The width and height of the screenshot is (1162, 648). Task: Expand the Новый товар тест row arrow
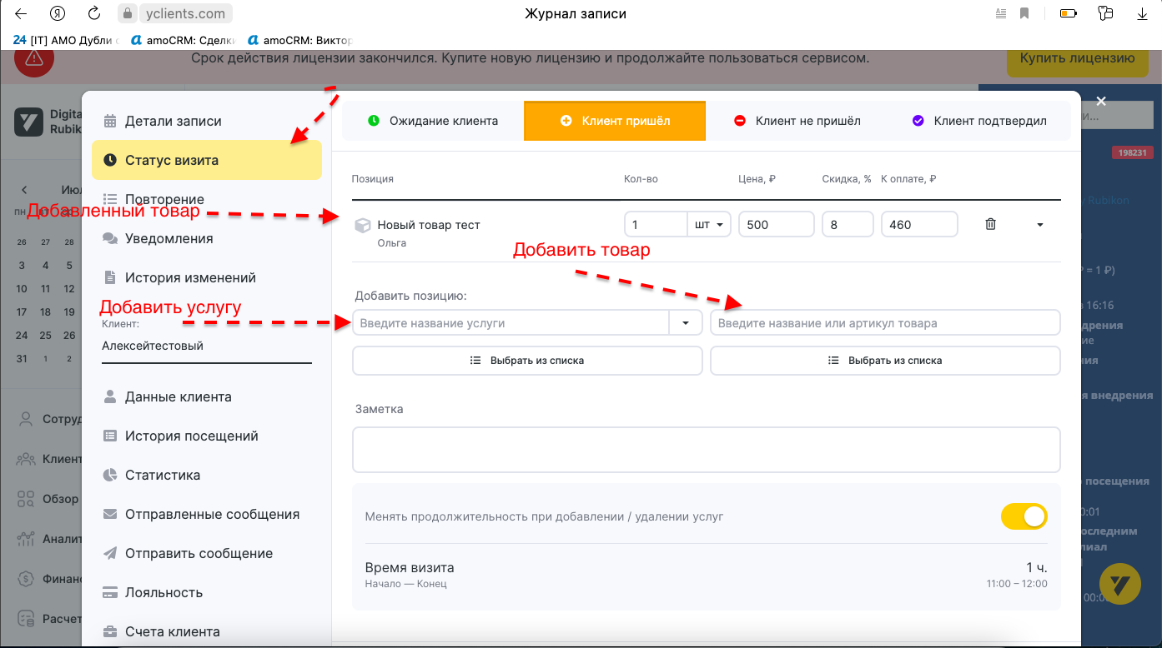1040,225
